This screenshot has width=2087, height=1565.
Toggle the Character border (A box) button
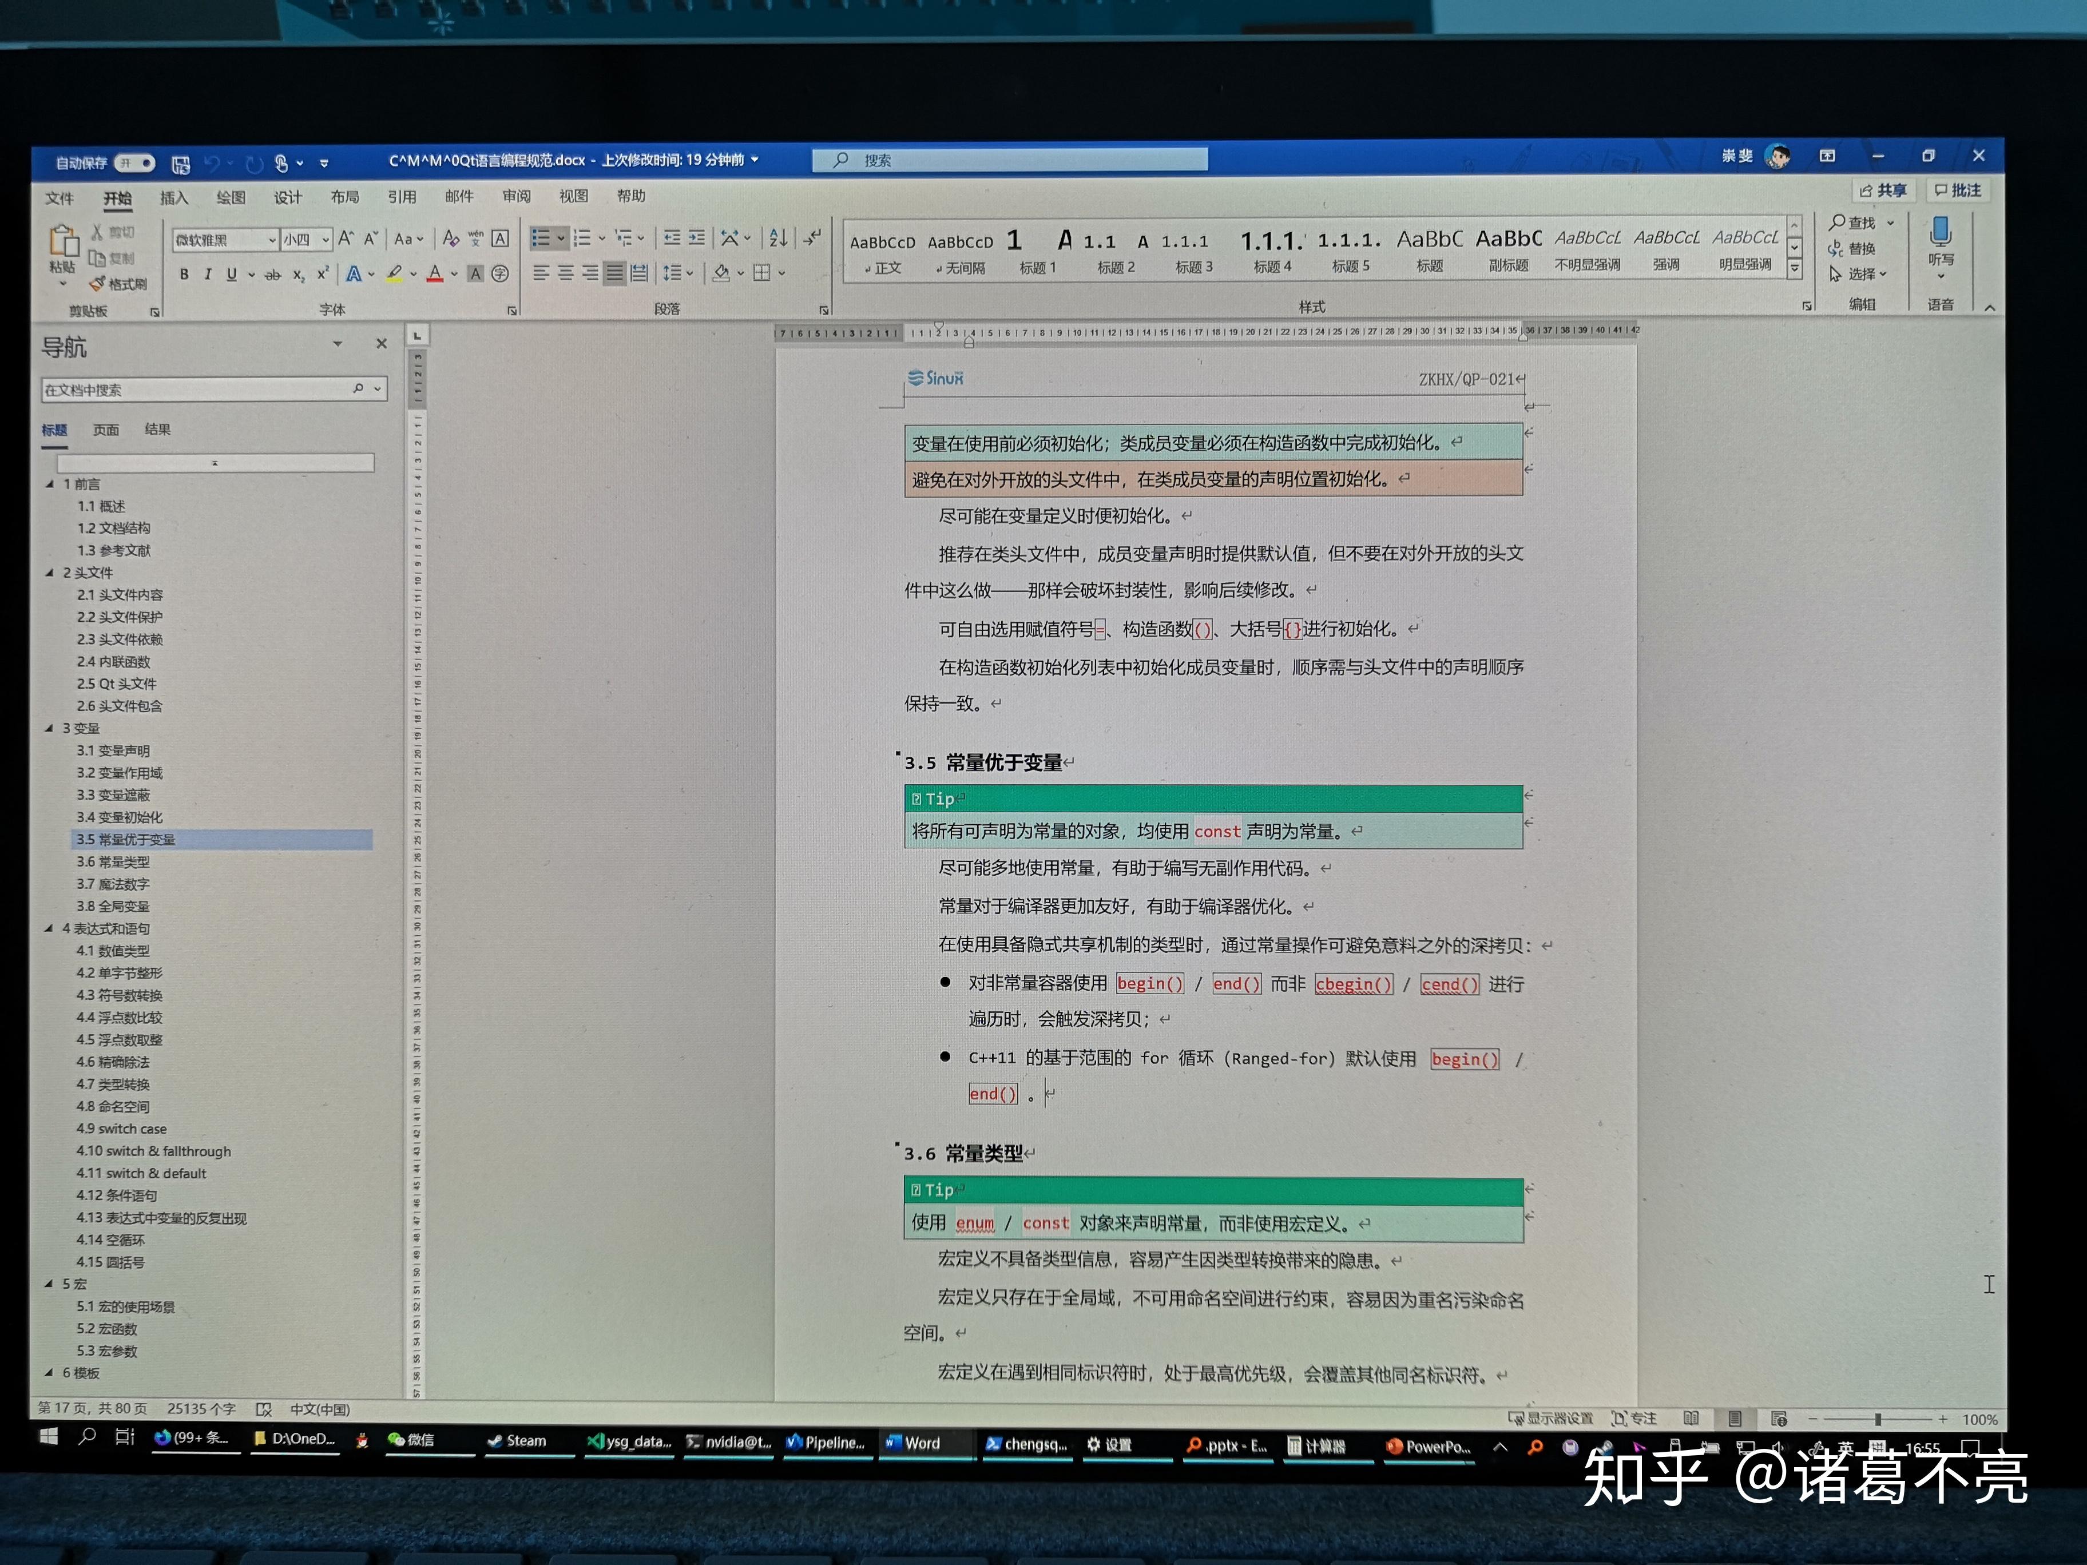tap(500, 239)
